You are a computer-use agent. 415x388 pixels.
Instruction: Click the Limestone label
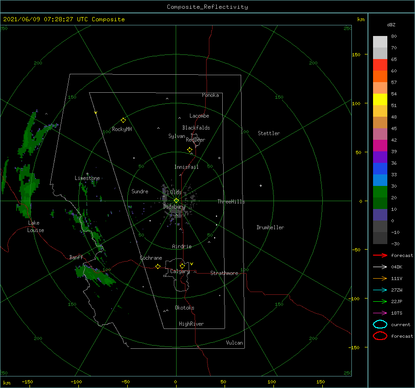pos(87,178)
